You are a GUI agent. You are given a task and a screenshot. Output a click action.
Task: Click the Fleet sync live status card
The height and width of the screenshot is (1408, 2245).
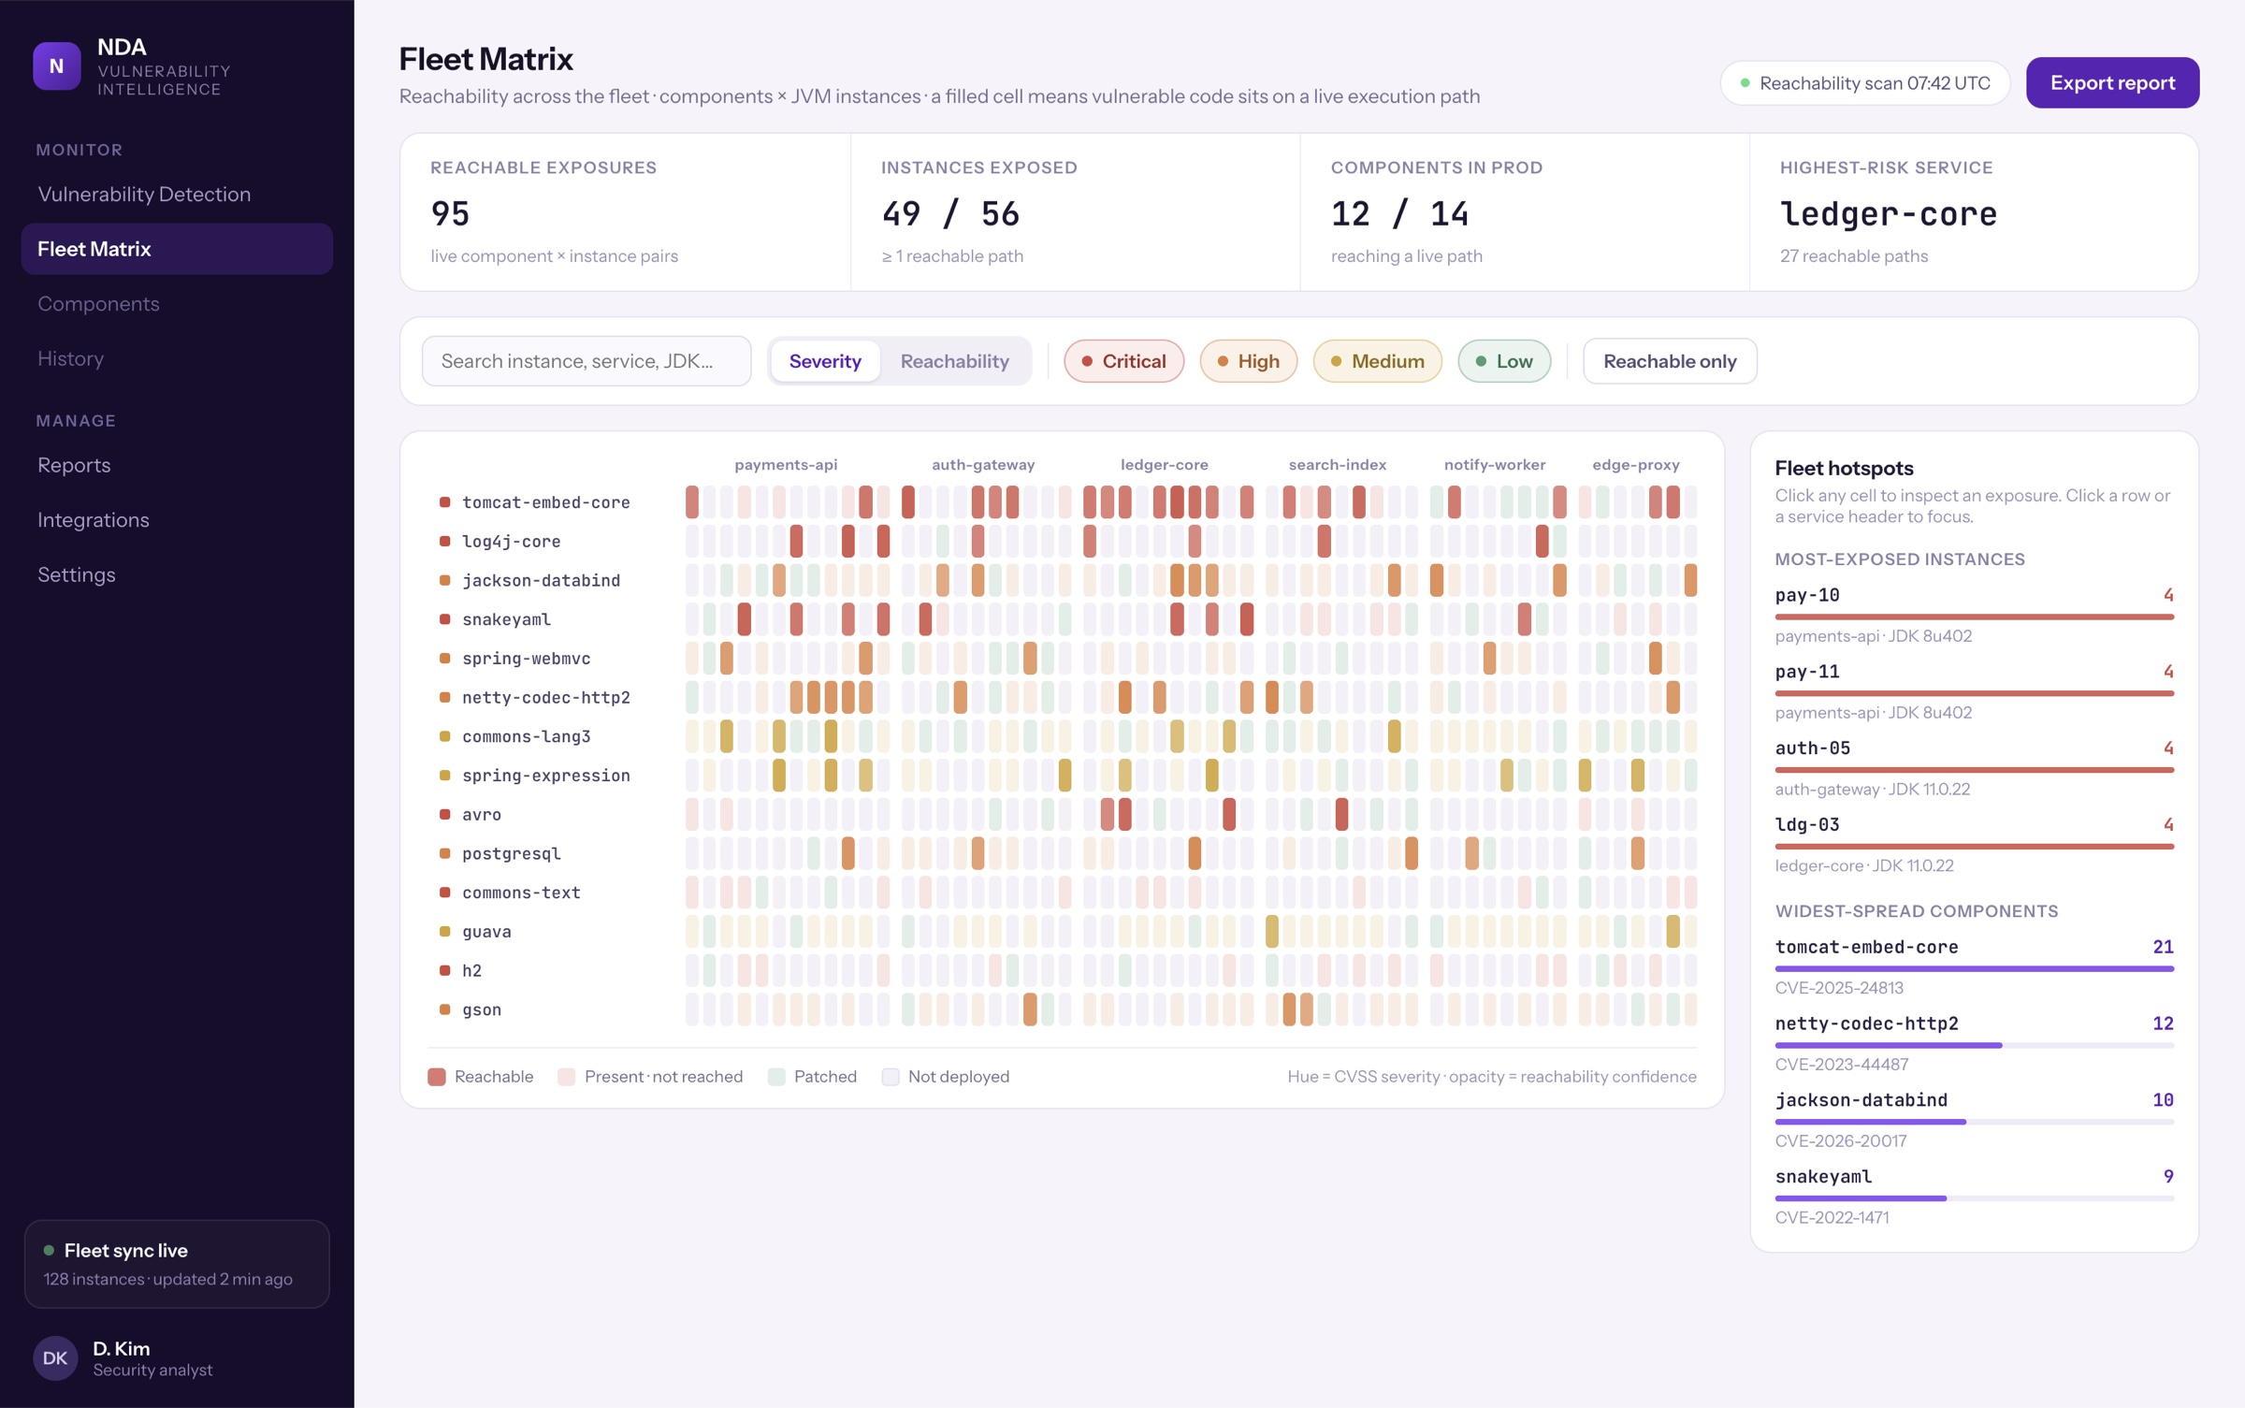point(177,1264)
